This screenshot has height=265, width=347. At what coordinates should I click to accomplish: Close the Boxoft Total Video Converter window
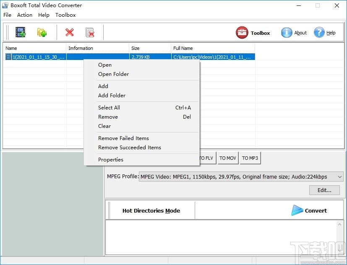click(x=337, y=5)
